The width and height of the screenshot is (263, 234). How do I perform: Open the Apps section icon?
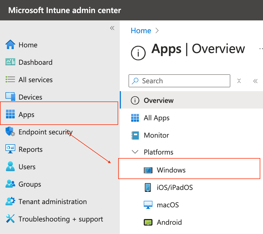click(x=10, y=114)
